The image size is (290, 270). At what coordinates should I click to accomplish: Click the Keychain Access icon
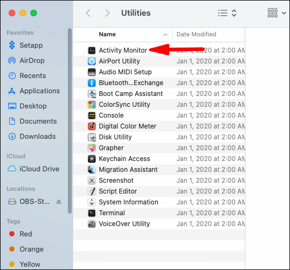coord(92,159)
